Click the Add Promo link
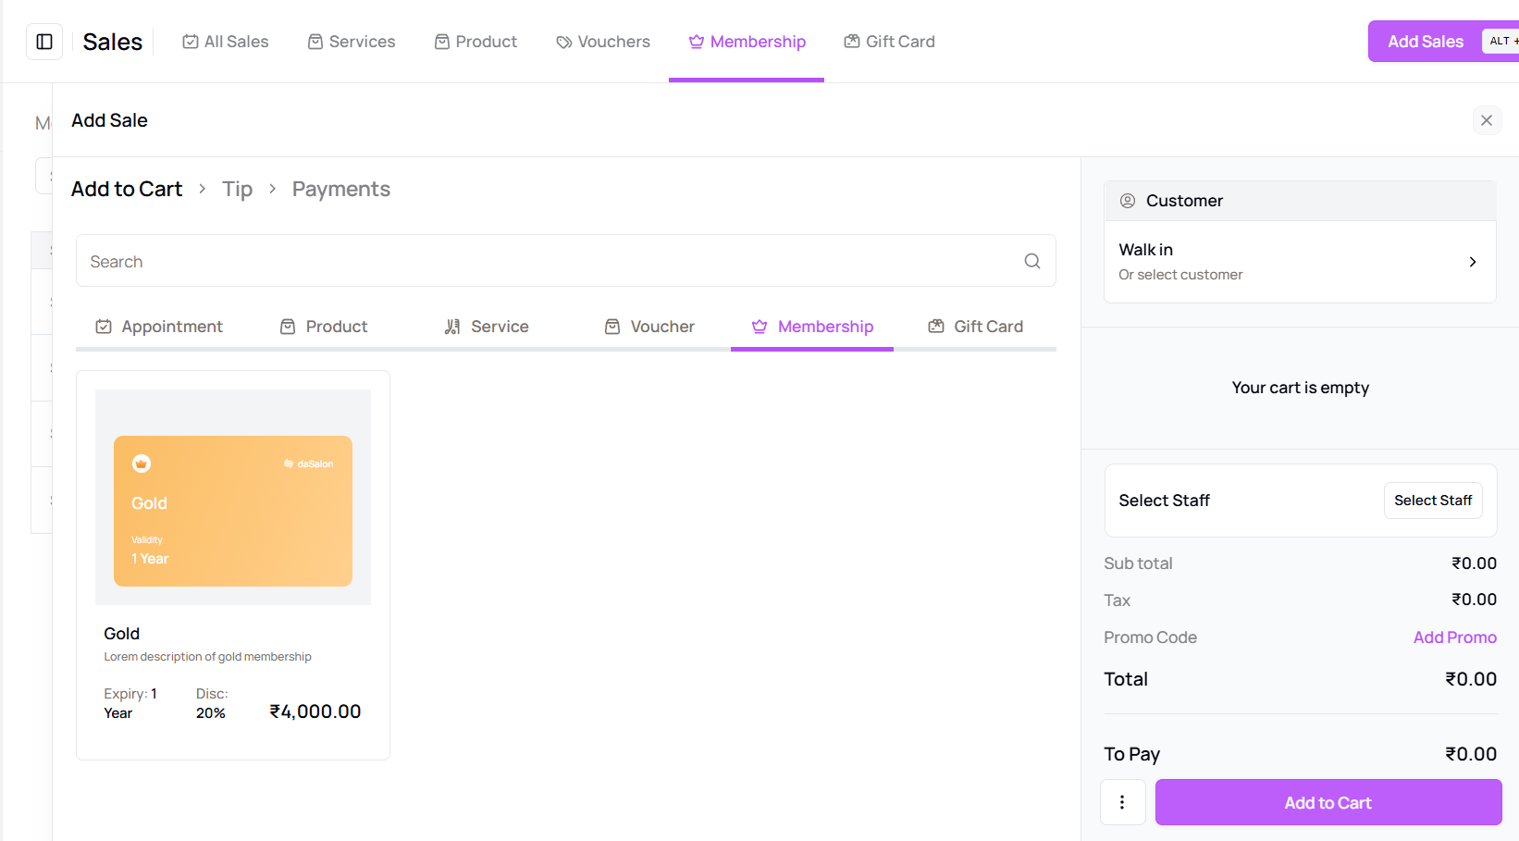This screenshot has width=1519, height=841. tap(1455, 637)
